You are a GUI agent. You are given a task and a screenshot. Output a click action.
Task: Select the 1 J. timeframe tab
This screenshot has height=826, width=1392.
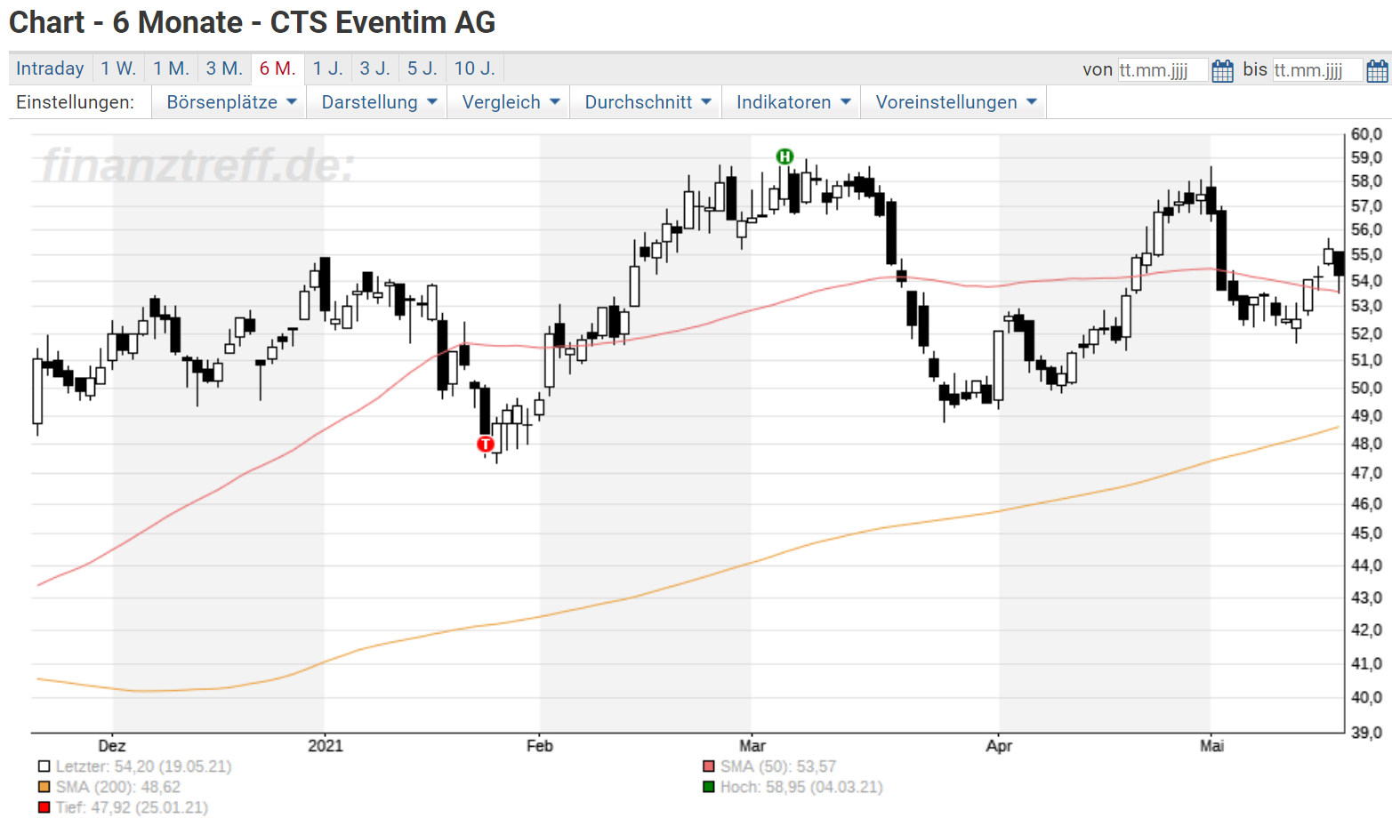327,68
